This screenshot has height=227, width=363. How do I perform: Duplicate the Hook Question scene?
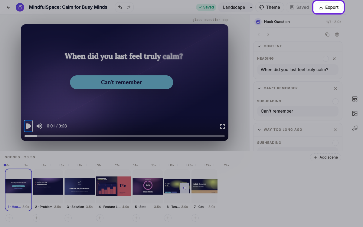point(327,35)
